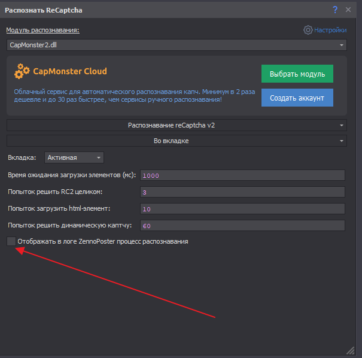This screenshot has width=362, height=358.
Task: Enable ZennoPoster log display checkbox
Action: point(11,241)
